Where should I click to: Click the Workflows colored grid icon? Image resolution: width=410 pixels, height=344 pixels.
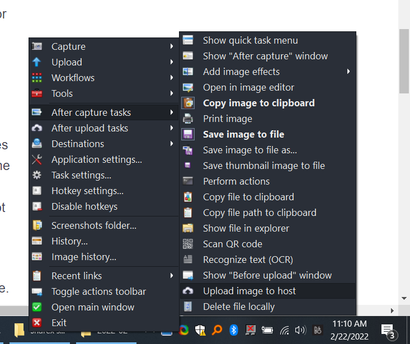click(x=37, y=78)
